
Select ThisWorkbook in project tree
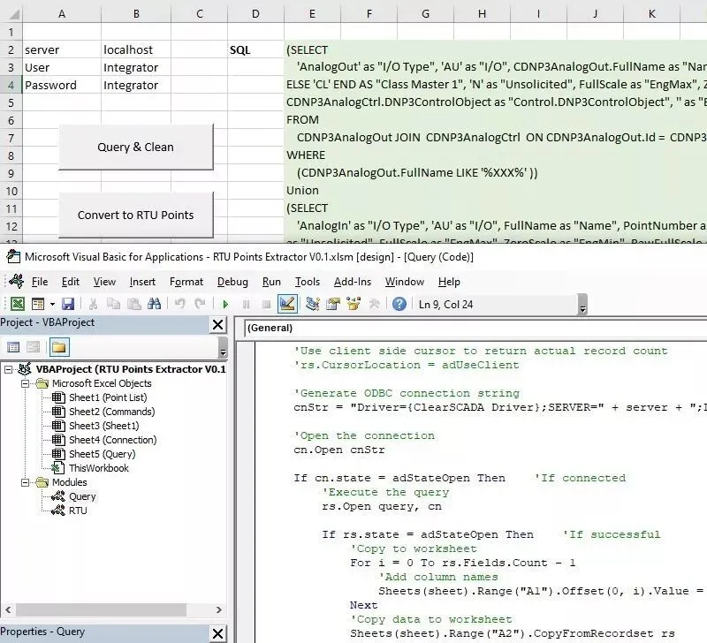pyautogui.click(x=98, y=468)
